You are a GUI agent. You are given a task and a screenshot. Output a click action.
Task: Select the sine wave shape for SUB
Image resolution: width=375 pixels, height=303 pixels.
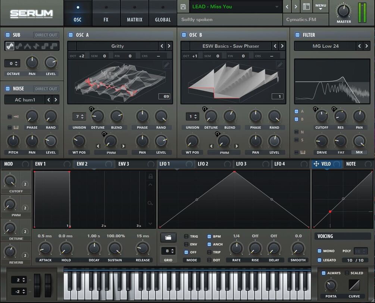pos(10,46)
